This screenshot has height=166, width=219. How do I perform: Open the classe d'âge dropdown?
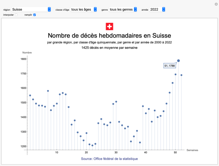tap(84, 9)
